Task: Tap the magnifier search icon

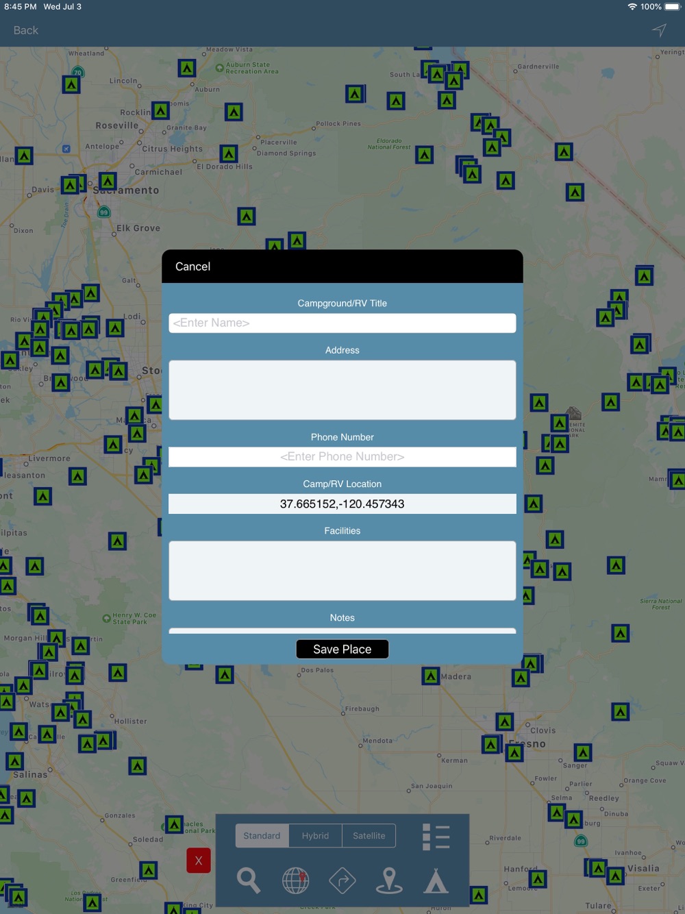Action: 249,880
